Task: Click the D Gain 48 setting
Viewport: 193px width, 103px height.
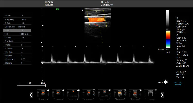Action: pyautogui.click(x=17, y=23)
